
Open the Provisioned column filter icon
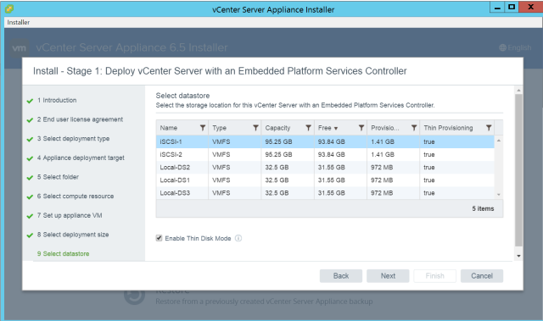(414, 128)
